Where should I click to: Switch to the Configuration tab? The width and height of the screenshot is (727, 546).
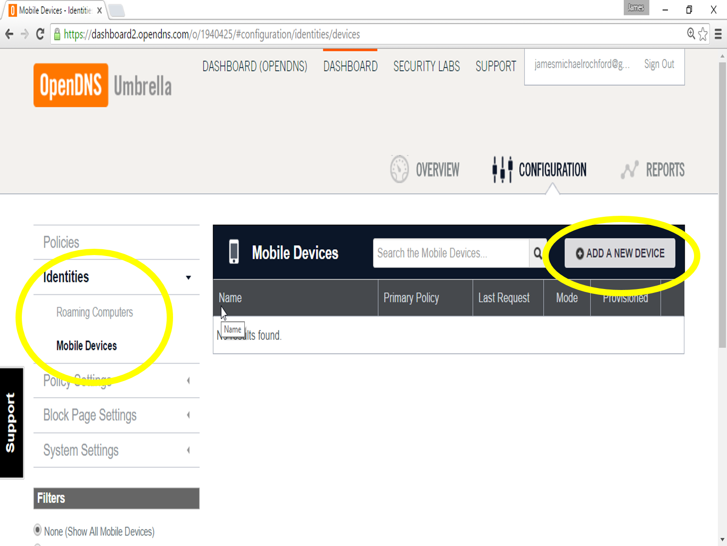pyautogui.click(x=539, y=170)
